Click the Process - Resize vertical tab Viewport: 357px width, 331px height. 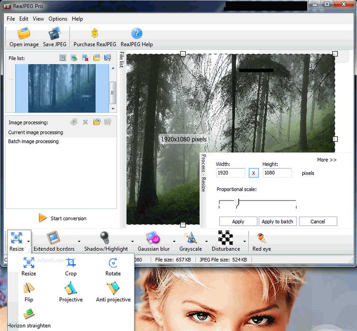coord(203,173)
